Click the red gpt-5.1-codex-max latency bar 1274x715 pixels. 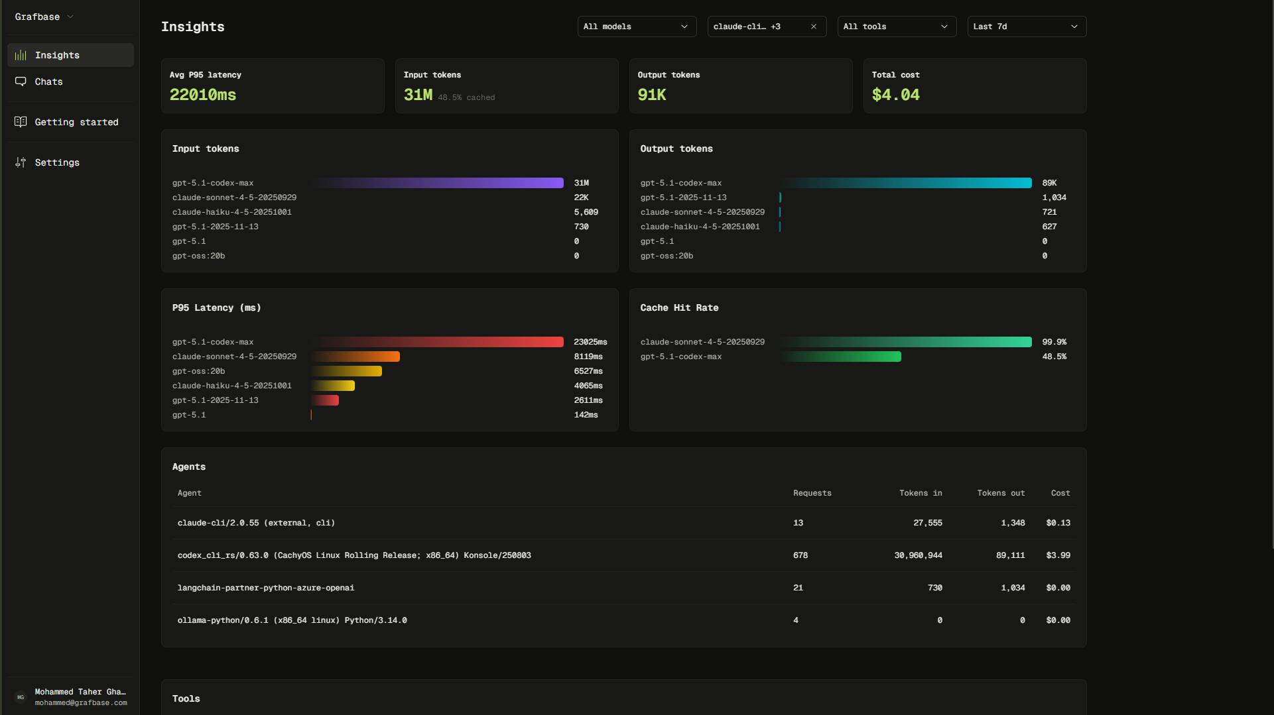coord(438,342)
